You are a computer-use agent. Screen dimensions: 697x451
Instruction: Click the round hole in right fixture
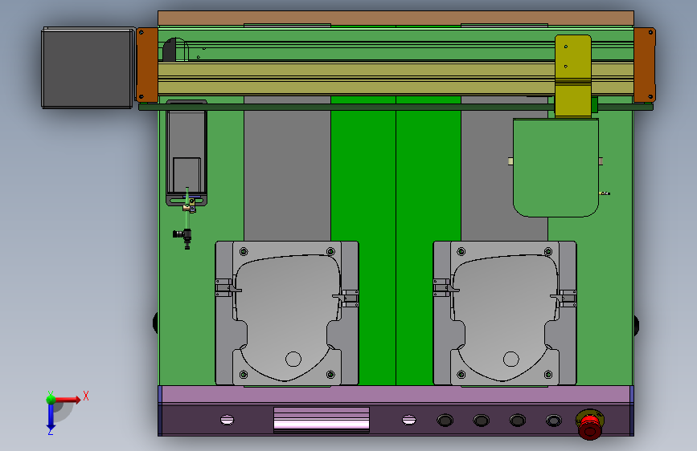pyautogui.click(x=511, y=359)
